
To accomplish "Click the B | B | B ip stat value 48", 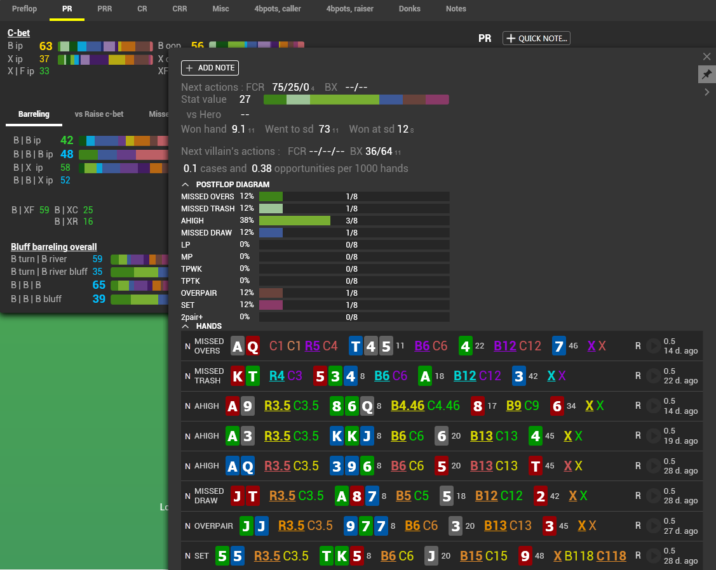I will tap(67, 154).
